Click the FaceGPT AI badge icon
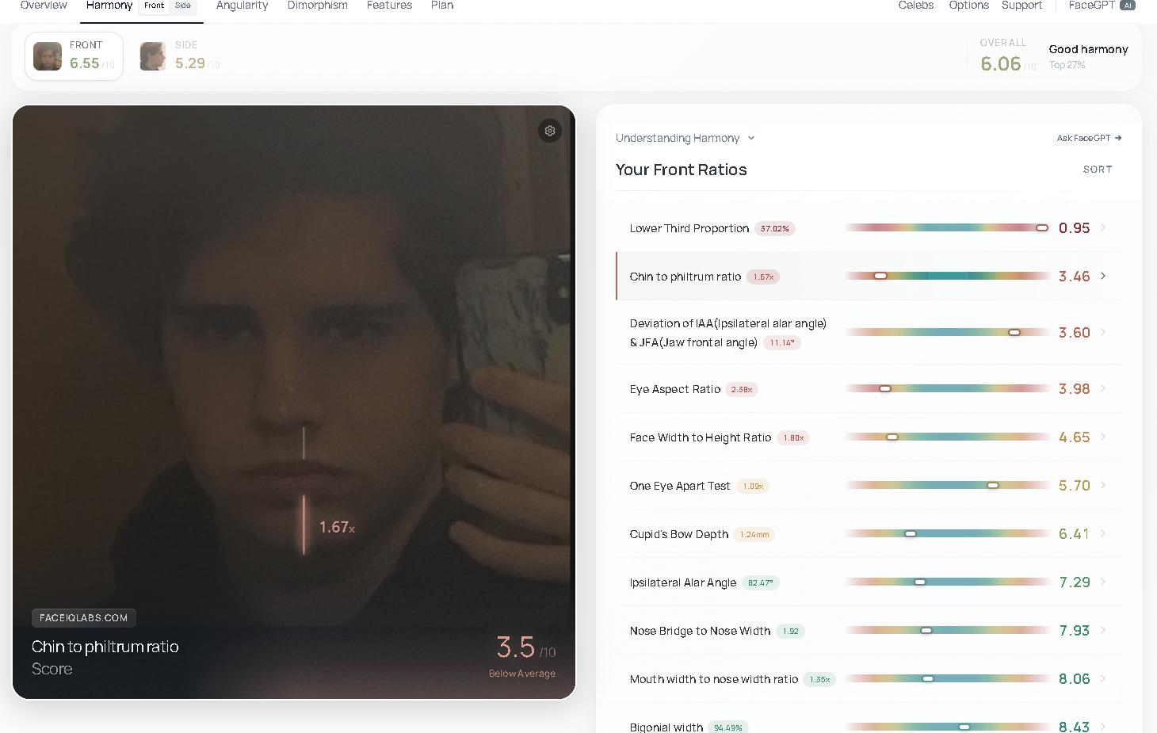Image resolution: width=1157 pixels, height=733 pixels. tap(1127, 6)
